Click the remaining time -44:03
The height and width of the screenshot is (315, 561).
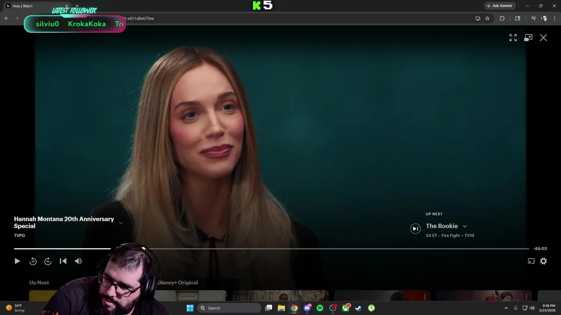(x=540, y=248)
